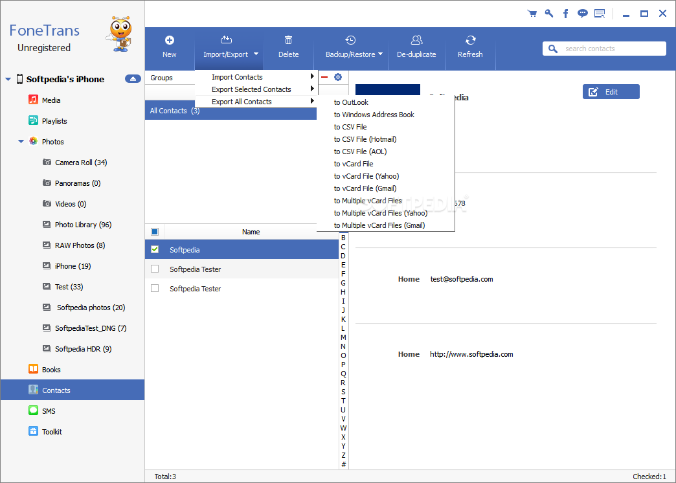Uncheck the Softpedia contact checkbox
Viewport: 676px width, 483px height.
tap(155, 249)
